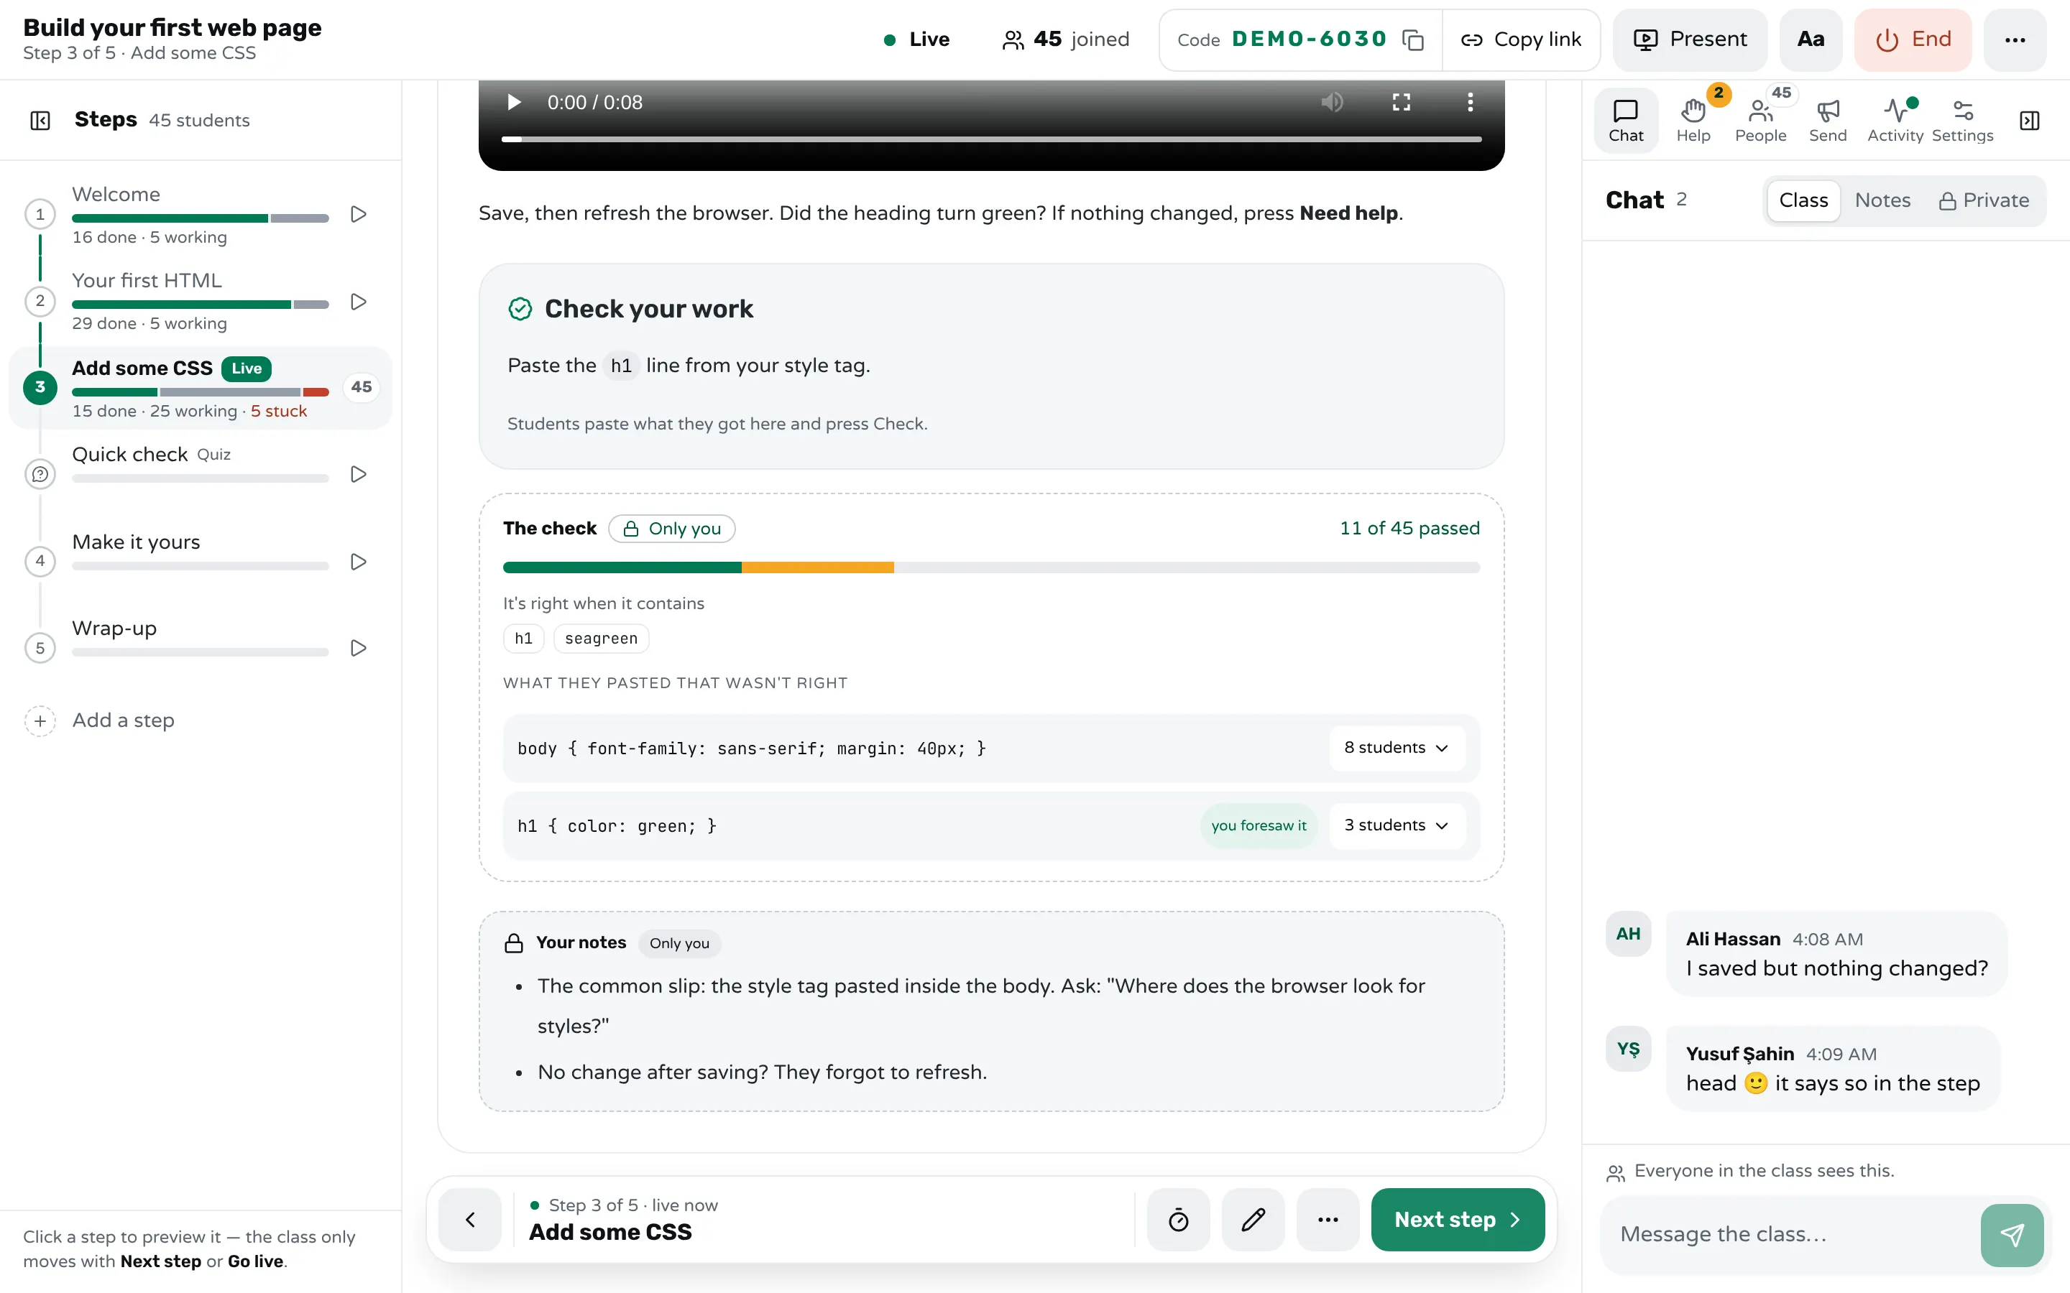
Task: Click the Copy link button
Action: [x=1521, y=40]
